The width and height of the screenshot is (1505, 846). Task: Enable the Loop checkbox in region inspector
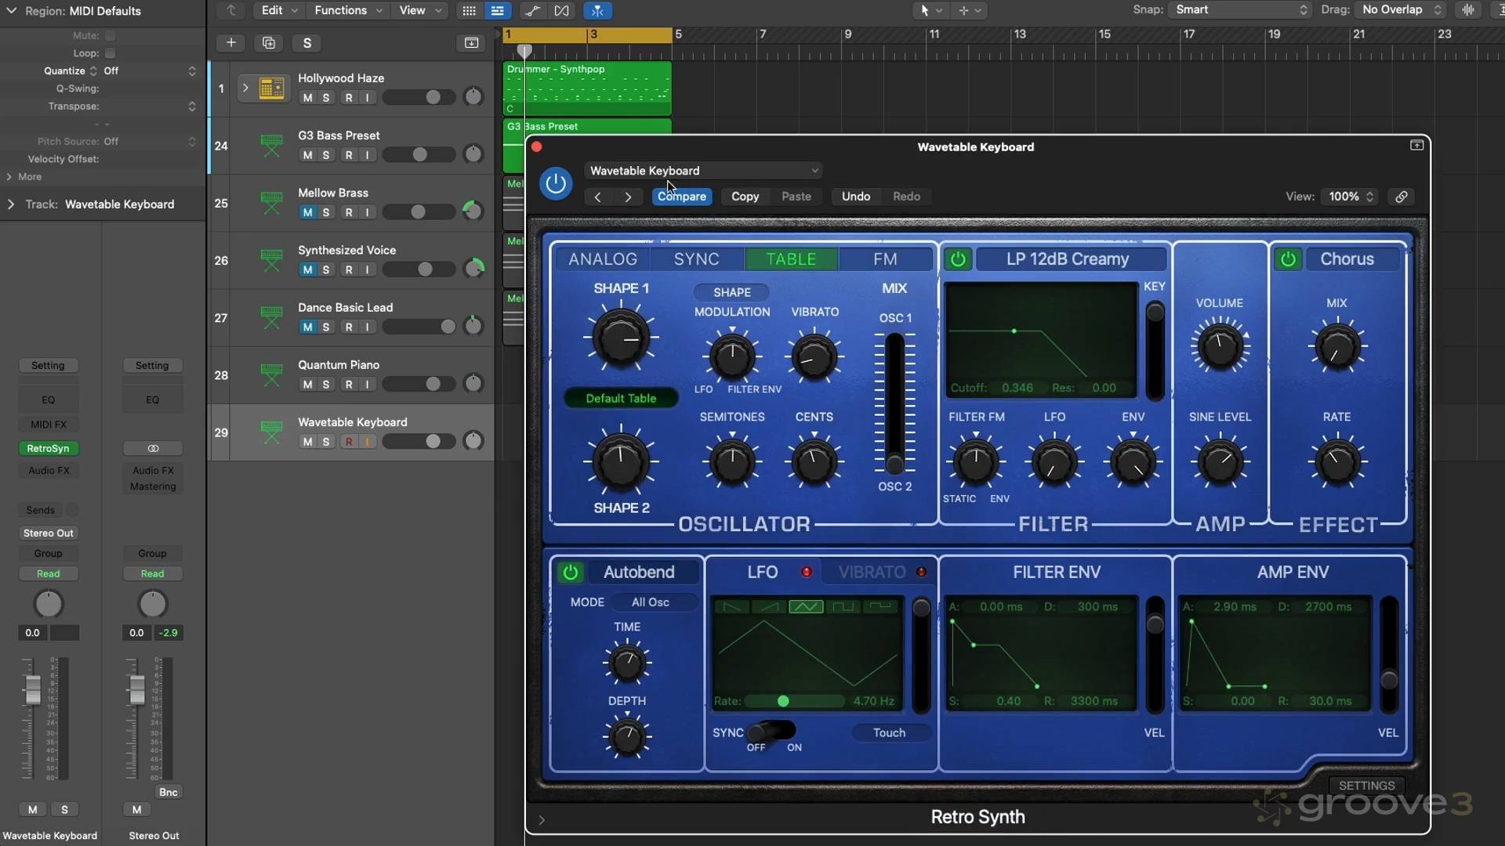click(x=111, y=53)
